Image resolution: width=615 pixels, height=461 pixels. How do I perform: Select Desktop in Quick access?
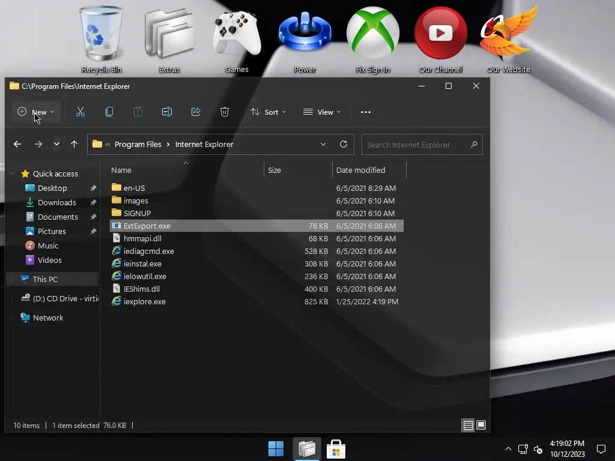(52, 188)
